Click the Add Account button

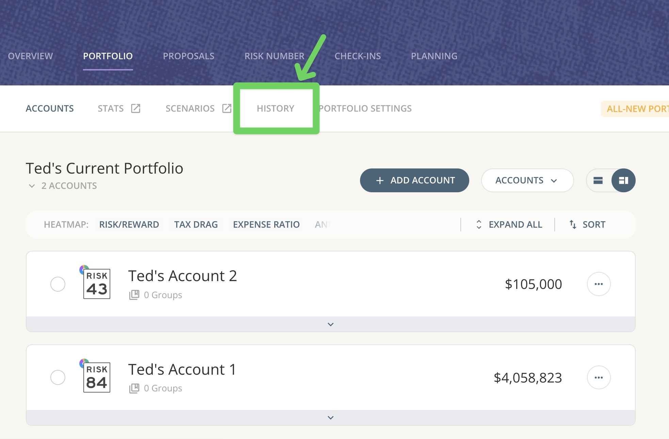pos(414,180)
